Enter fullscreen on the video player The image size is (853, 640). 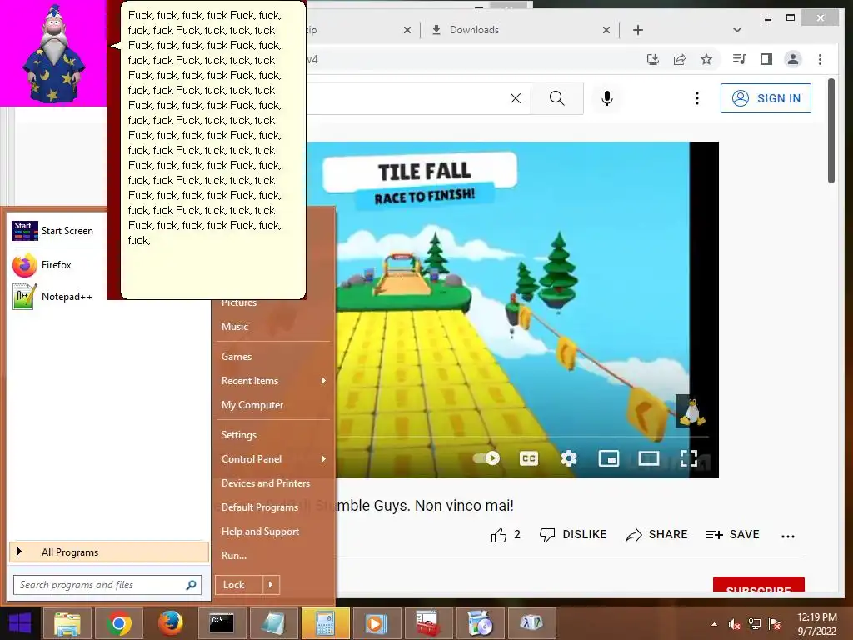pos(689,458)
